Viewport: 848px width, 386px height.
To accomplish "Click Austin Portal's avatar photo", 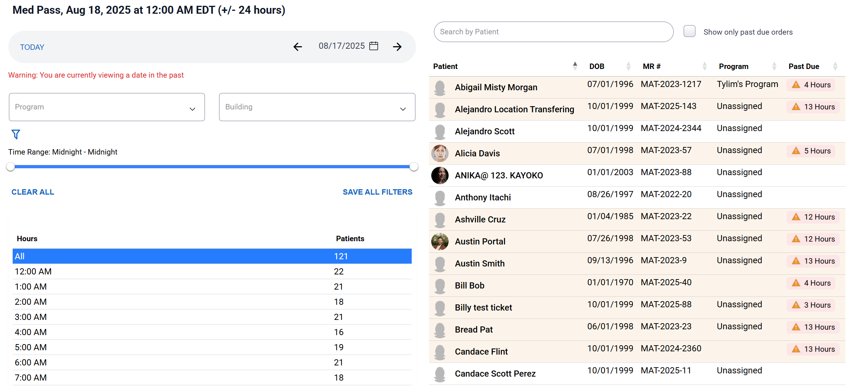I will coord(440,242).
